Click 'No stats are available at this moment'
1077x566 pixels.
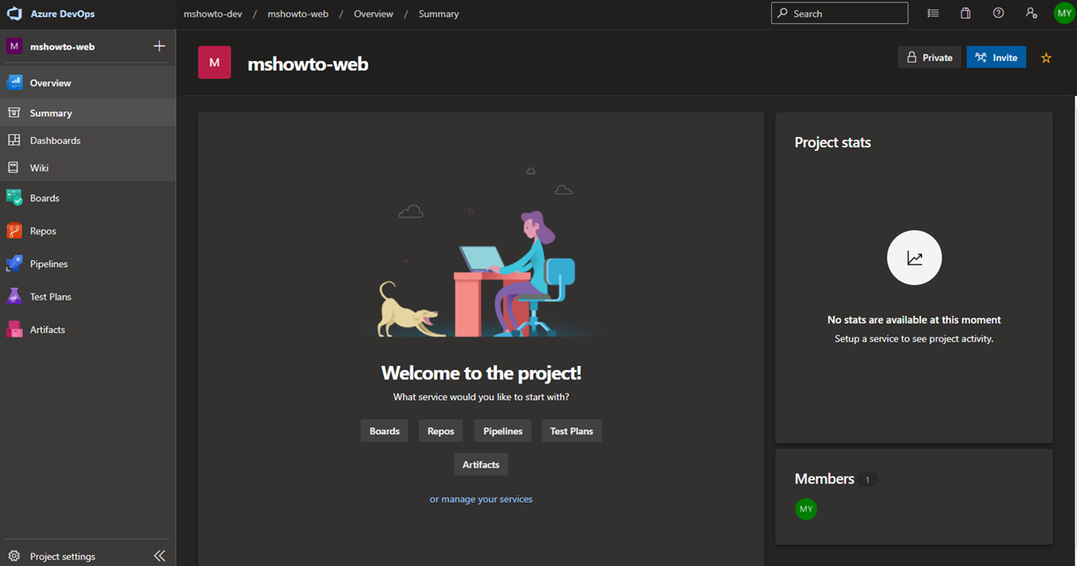[914, 319]
